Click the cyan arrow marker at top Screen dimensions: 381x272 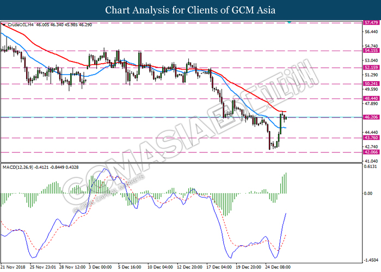(289, 22)
